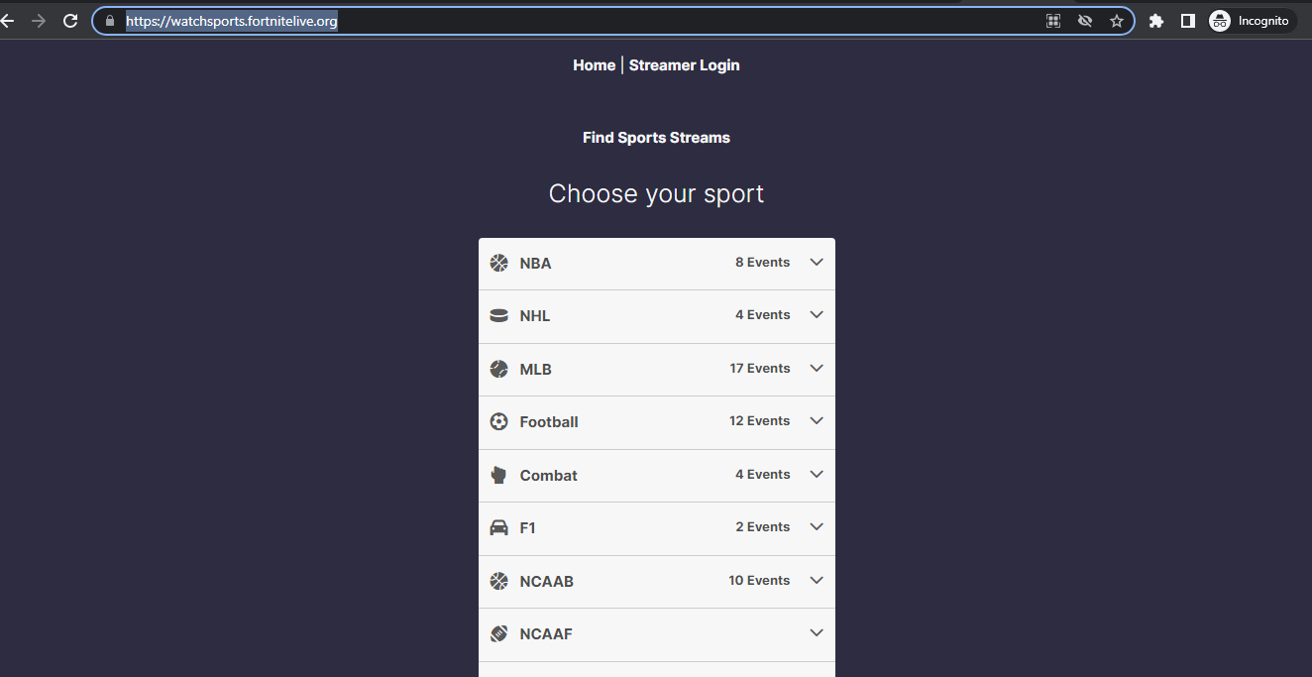Click the browser extensions puzzle icon

[1155, 20]
